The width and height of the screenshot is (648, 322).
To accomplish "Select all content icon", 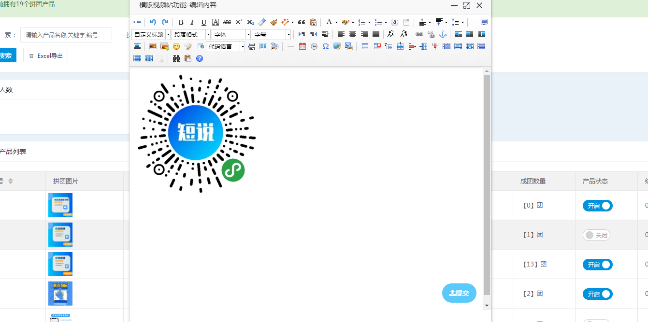I will pos(395,22).
